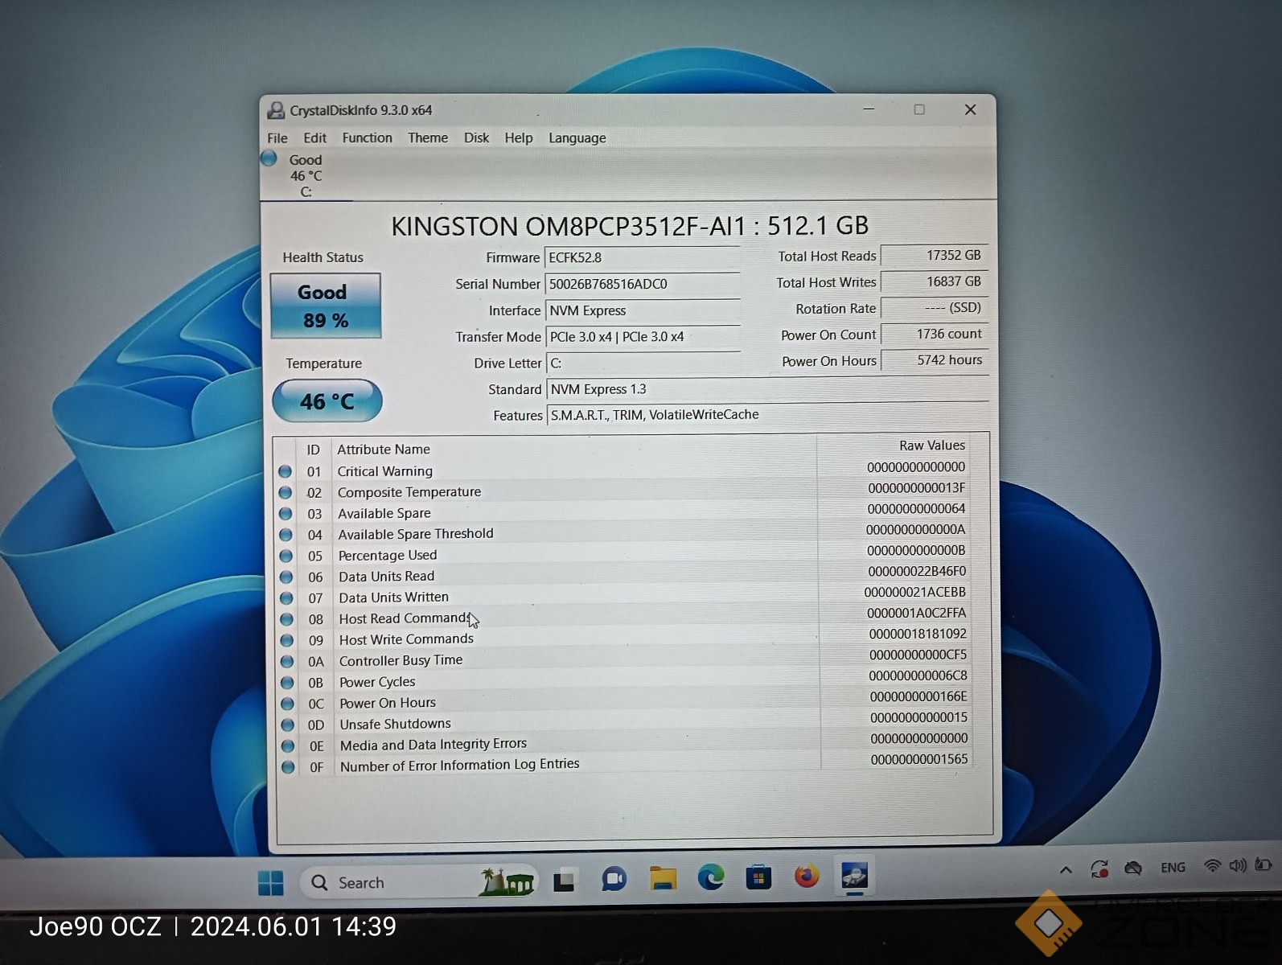Image resolution: width=1282 pixels, height=965 pixels.
Task: Click the Transfer Mode PCIe 3.0 x4 field
Action: (x=643, y=337)
